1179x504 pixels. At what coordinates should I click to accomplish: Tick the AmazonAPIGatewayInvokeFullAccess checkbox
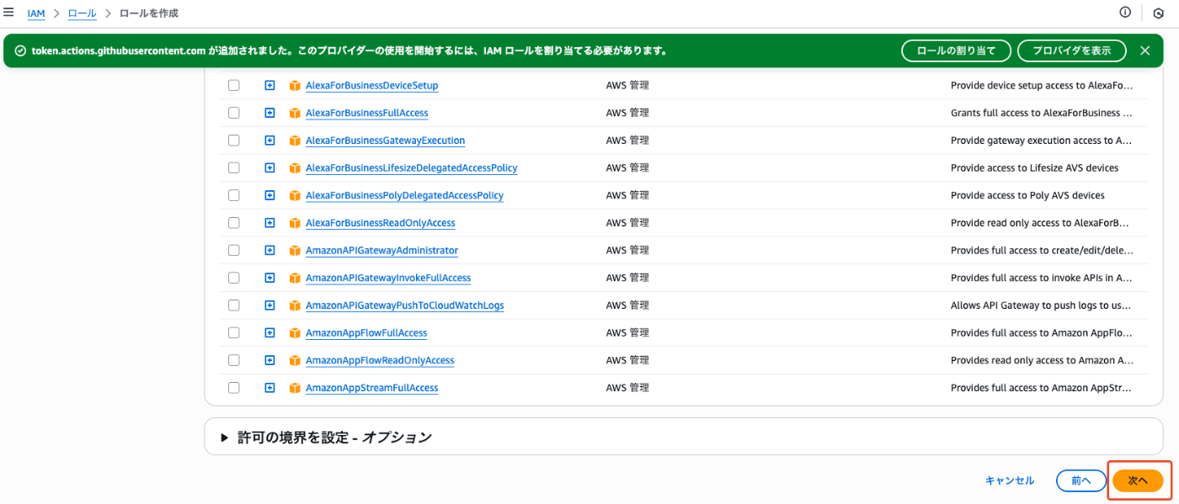[x=233, y=278]
